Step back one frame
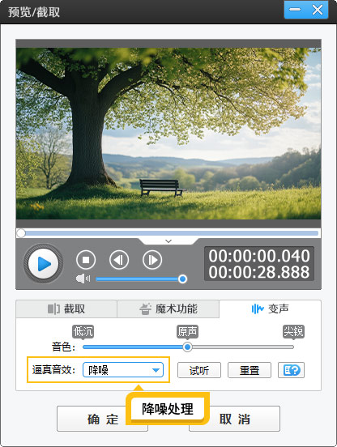Screen dimensions: 337x447 [119, 260]
